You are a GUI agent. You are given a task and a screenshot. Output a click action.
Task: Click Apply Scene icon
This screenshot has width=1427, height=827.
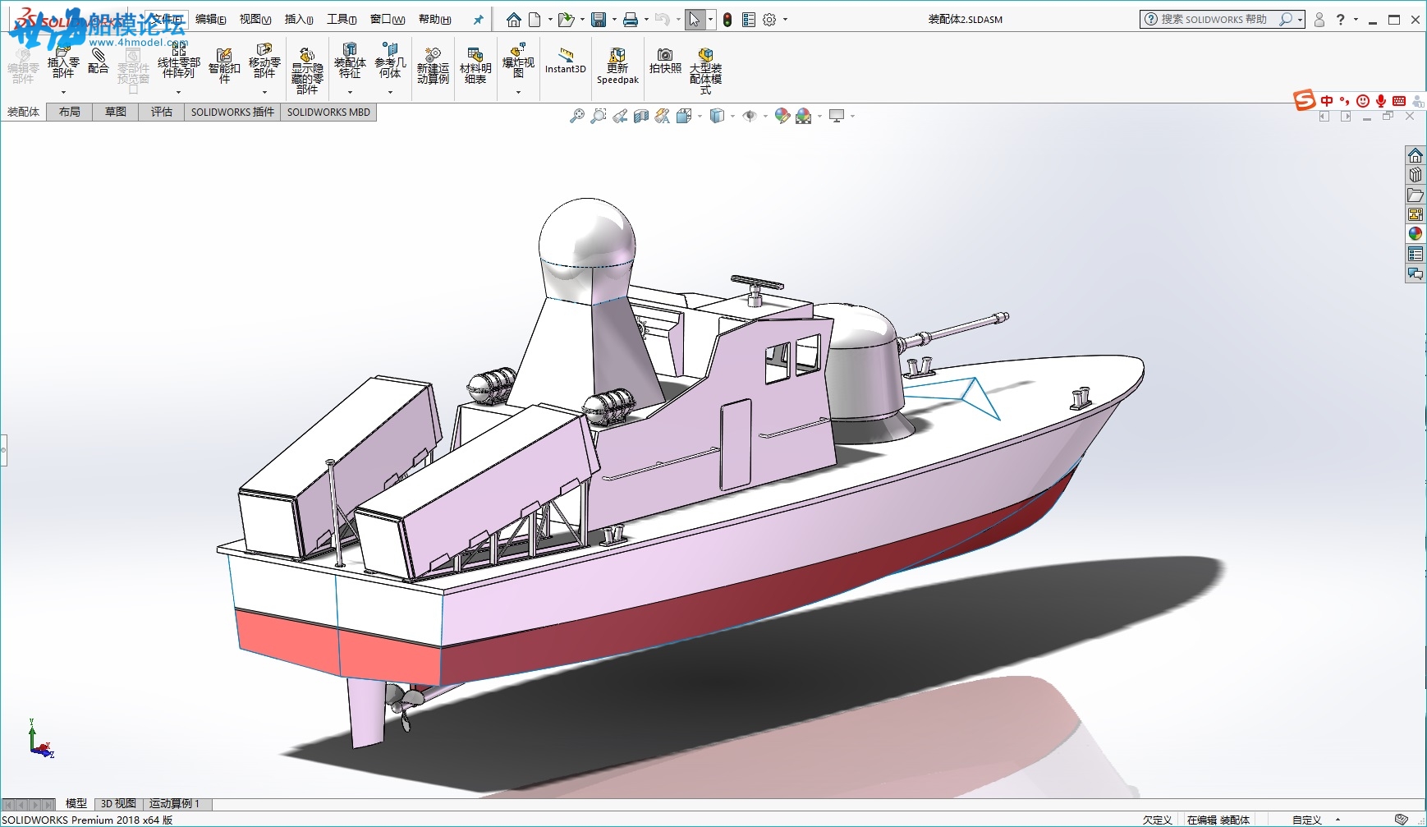point(804,116)
